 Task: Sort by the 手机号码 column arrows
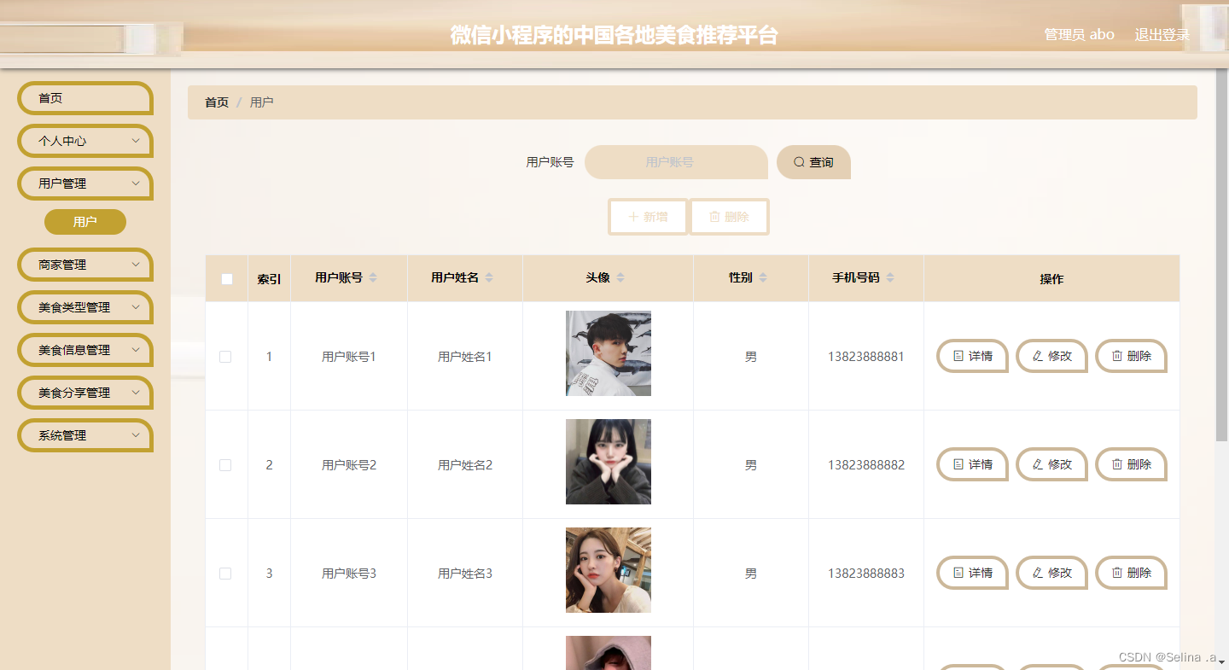point(890,278)
